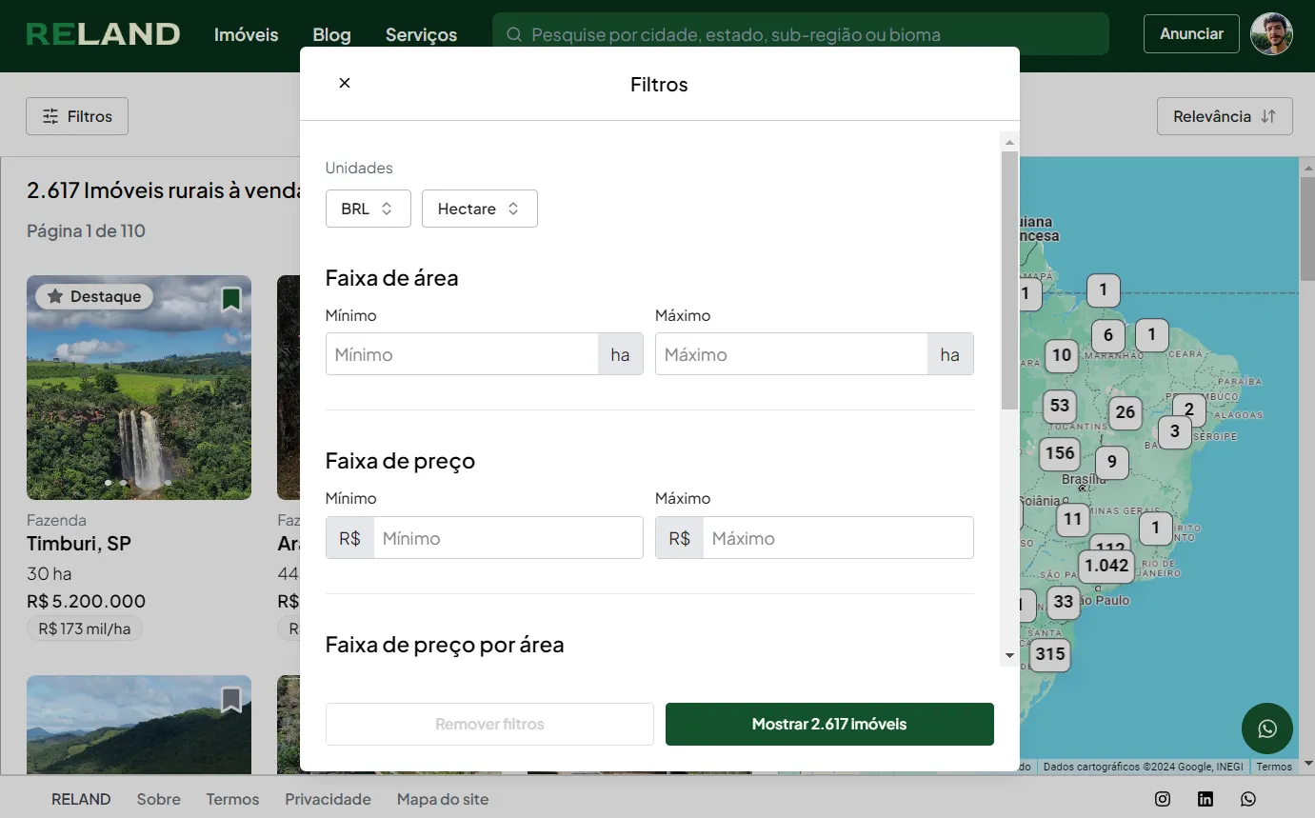The image size is (1315, 818).
Task: Open the LinkedIn icon in the footer
Action: pyautogui.click(x=1205, y=799)
